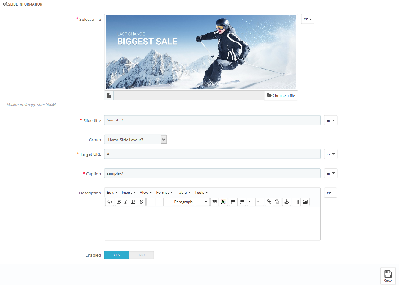Set Enabled to YES
Viewport: 399px width, 285px height.
click(x=117, y=255)
